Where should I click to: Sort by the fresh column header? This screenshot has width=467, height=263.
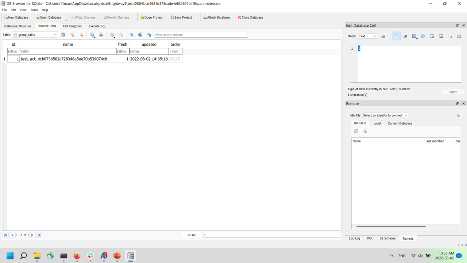click(123, 44)
